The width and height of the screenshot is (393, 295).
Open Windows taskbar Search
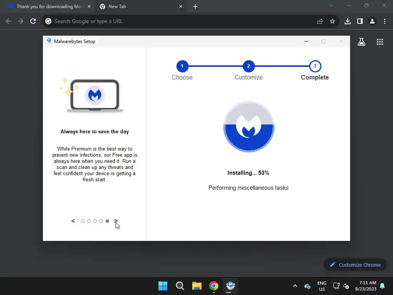coord(180,286)
